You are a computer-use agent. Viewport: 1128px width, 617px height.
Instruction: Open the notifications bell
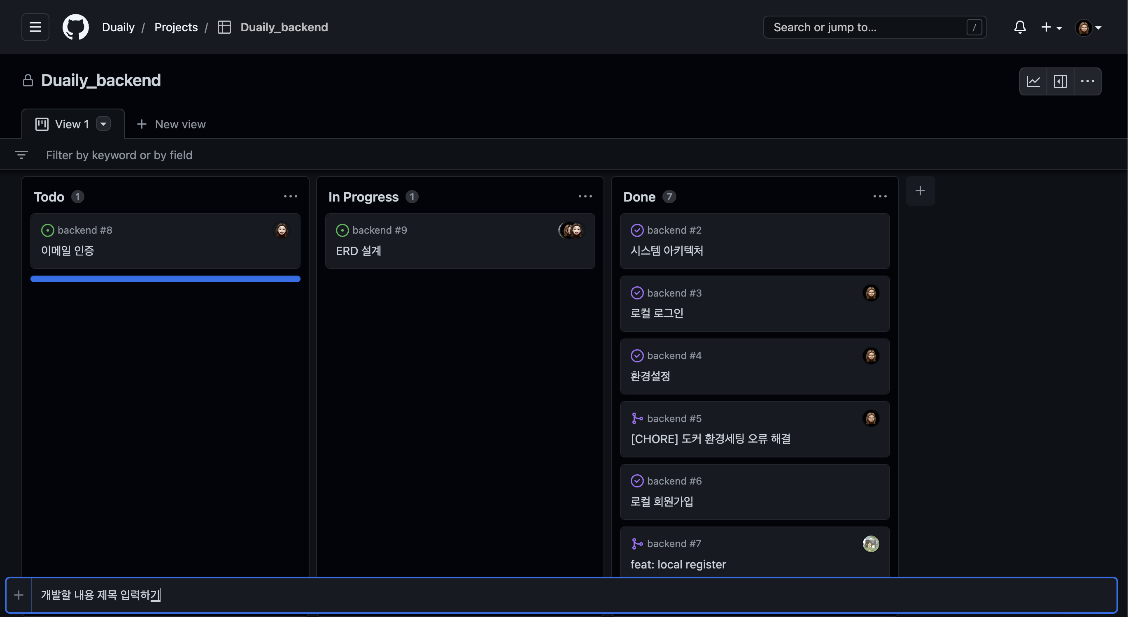click(1019, 27)
